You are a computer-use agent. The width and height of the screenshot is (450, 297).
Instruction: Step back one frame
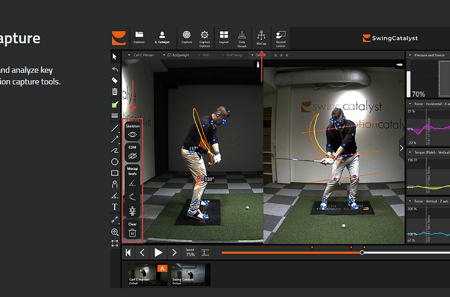tap(142, 252)
